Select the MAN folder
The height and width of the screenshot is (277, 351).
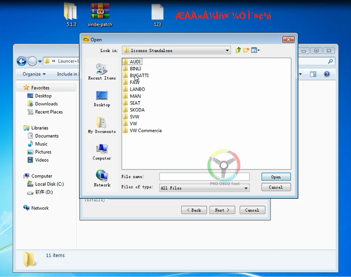132,96
